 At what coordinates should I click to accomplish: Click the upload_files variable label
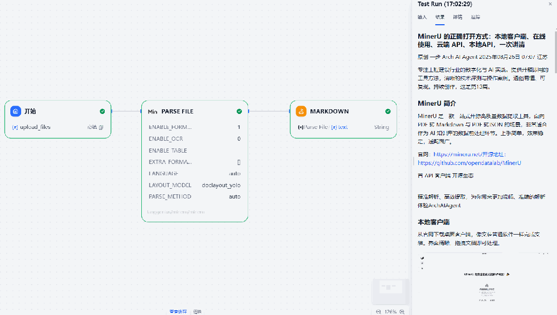[x=35, y=127]
